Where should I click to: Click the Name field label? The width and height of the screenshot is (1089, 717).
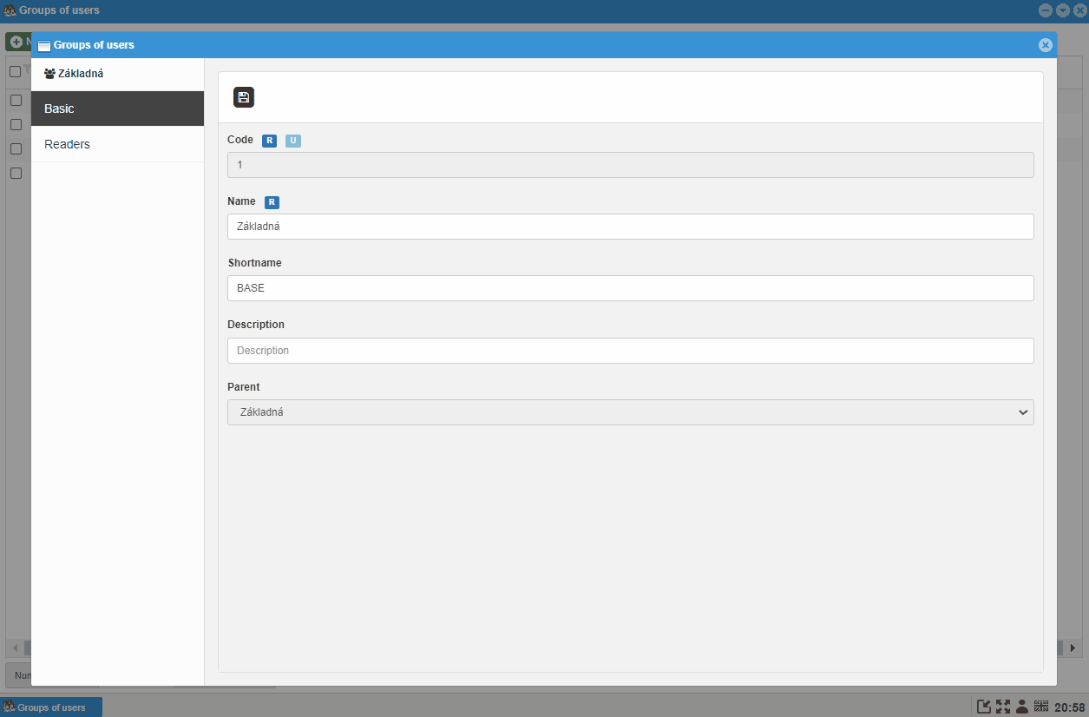241,201
